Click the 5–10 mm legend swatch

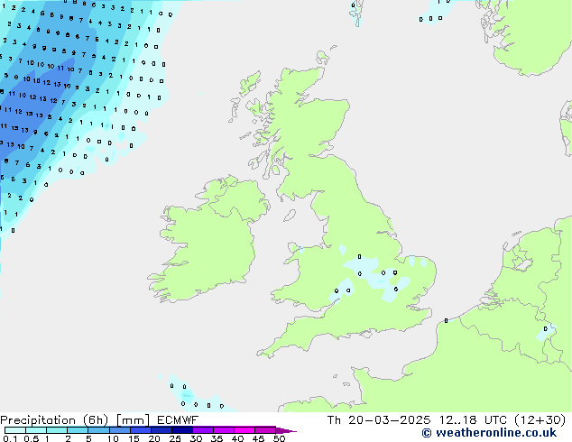pyautogui.click(x=98, y=430)
